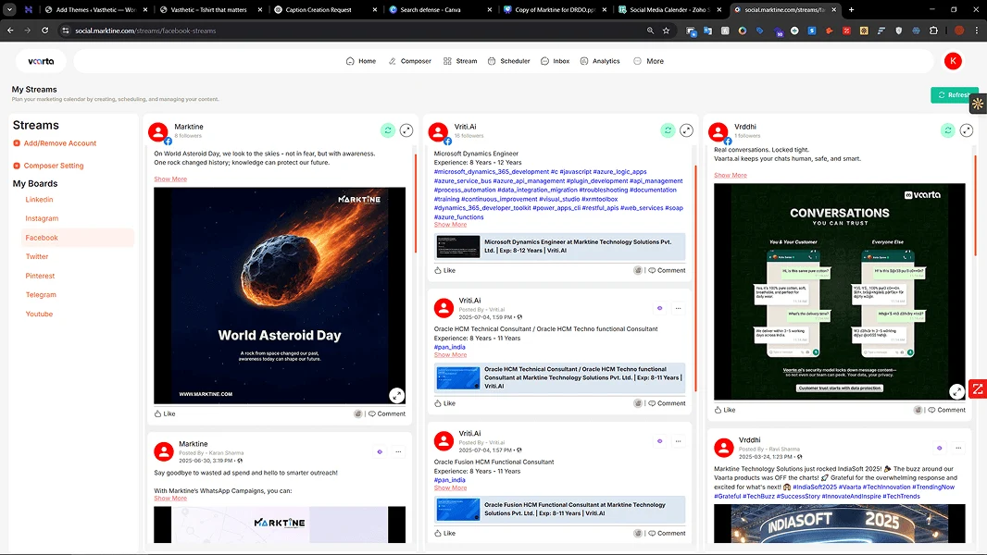Screen dimensions: 987x555
Task: Select the Pinterest board
Action: (40, 276)
